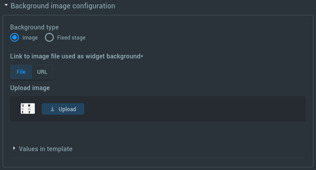Switch to the File tab
This screenshot has width=316, height=170.
pos(21,72)
